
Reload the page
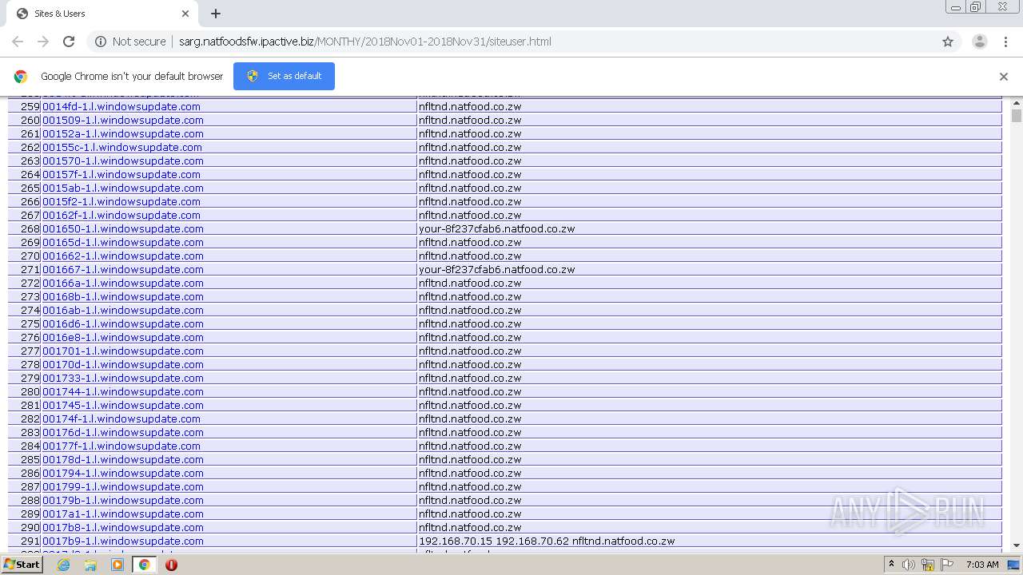click(69, 42)
